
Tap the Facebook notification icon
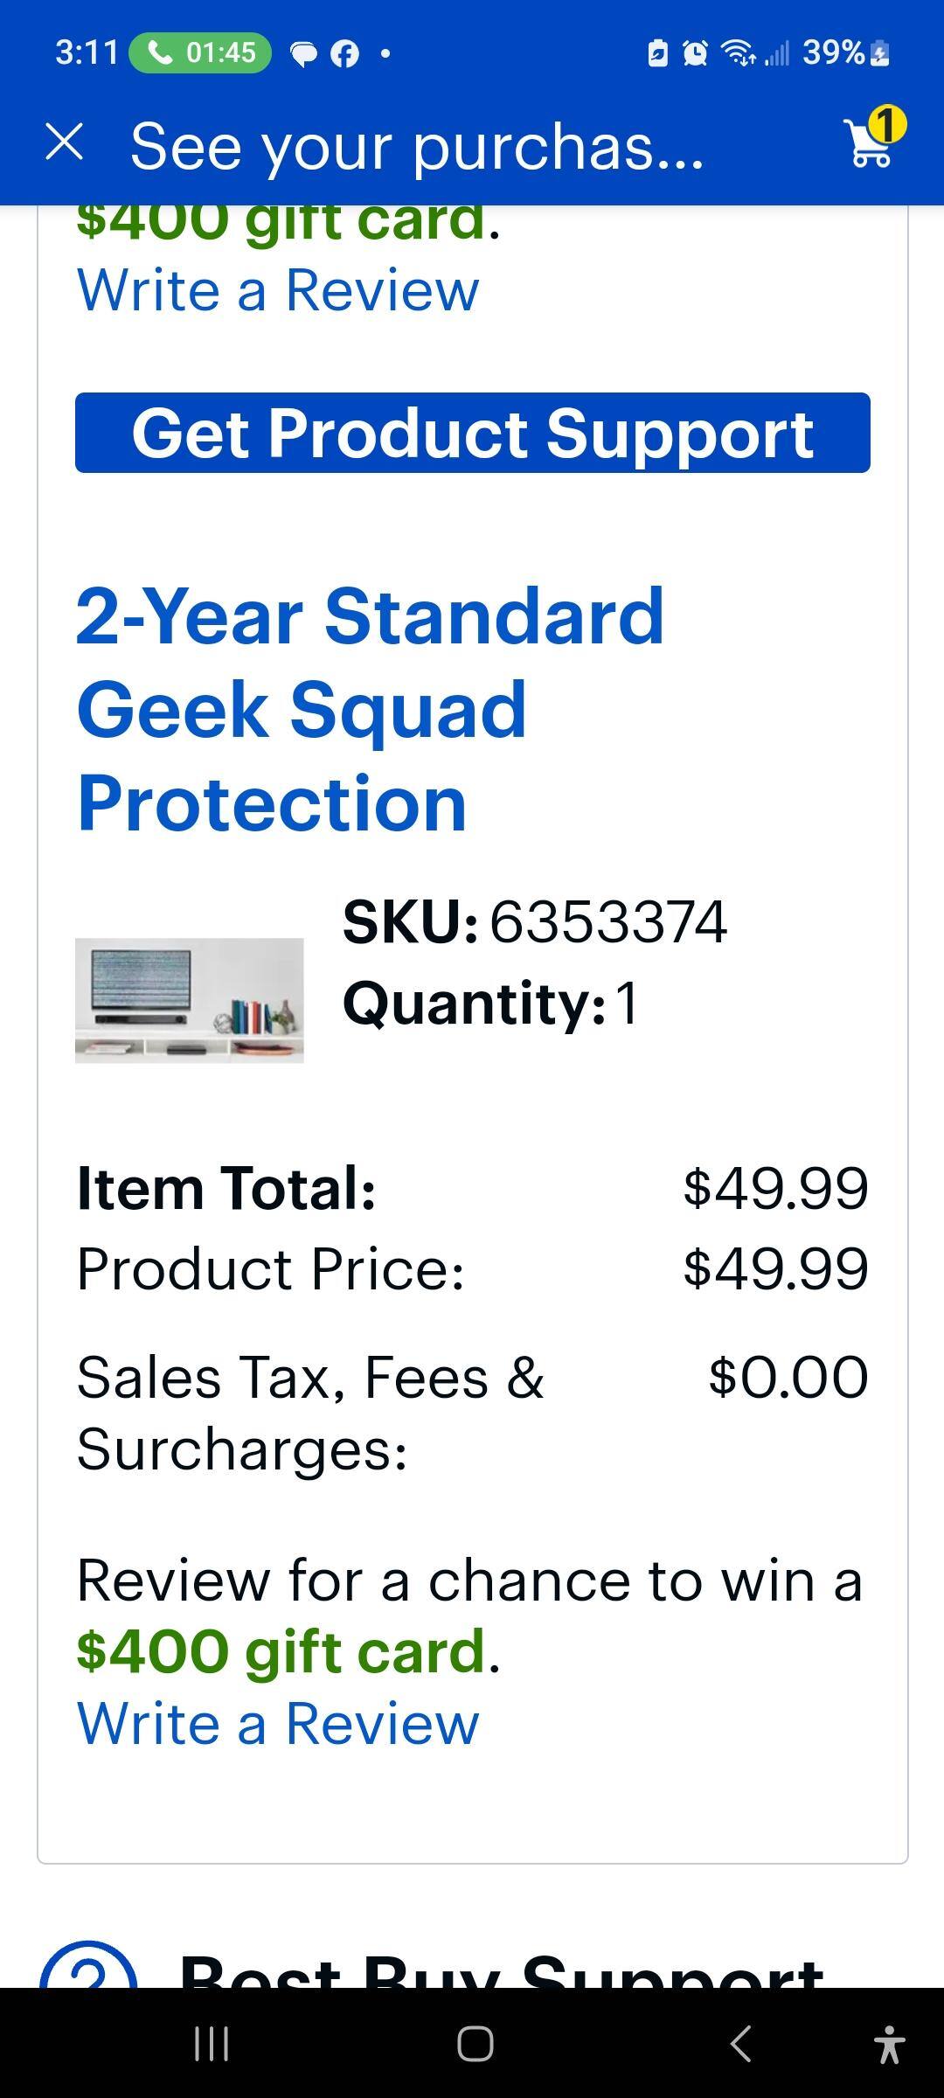point(345,54)
